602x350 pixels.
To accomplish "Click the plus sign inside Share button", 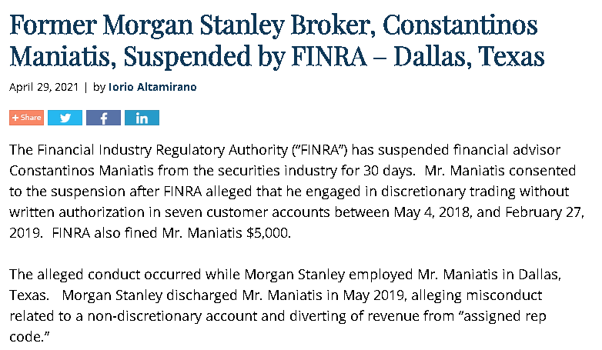I will 15,118.
